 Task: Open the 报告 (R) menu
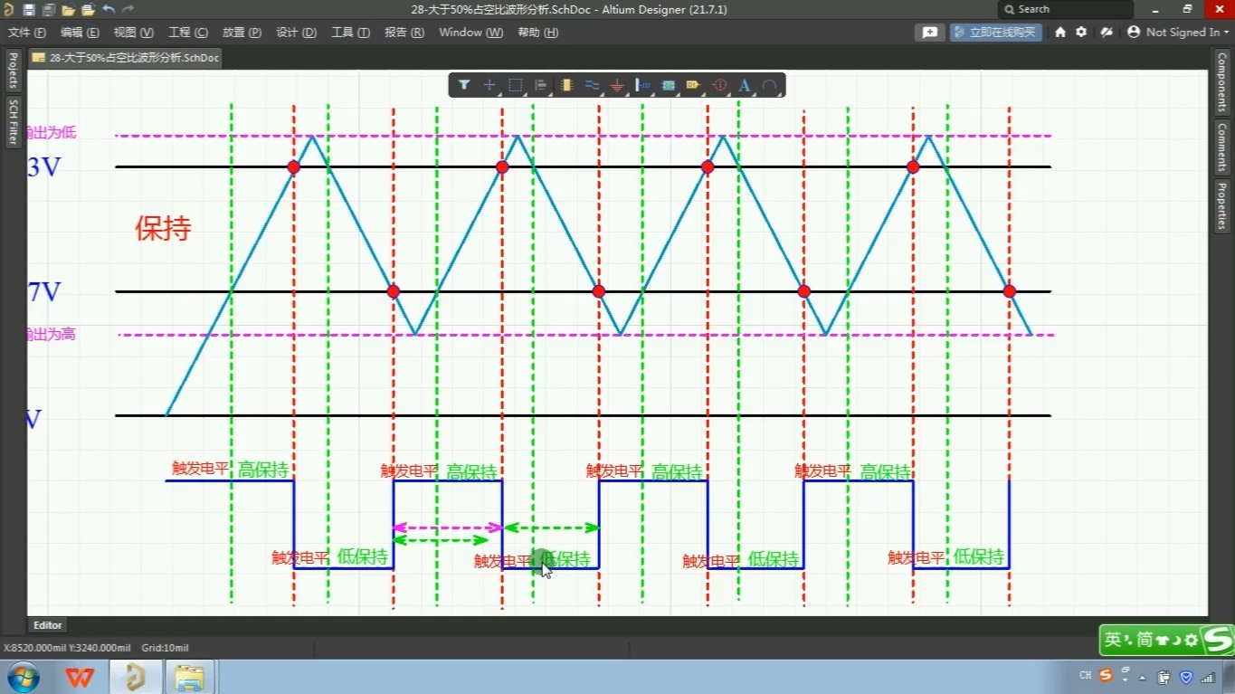click(404, 32)
